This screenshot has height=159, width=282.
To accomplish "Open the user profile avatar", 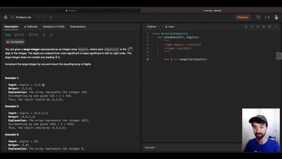I will (x=276, y=17).
